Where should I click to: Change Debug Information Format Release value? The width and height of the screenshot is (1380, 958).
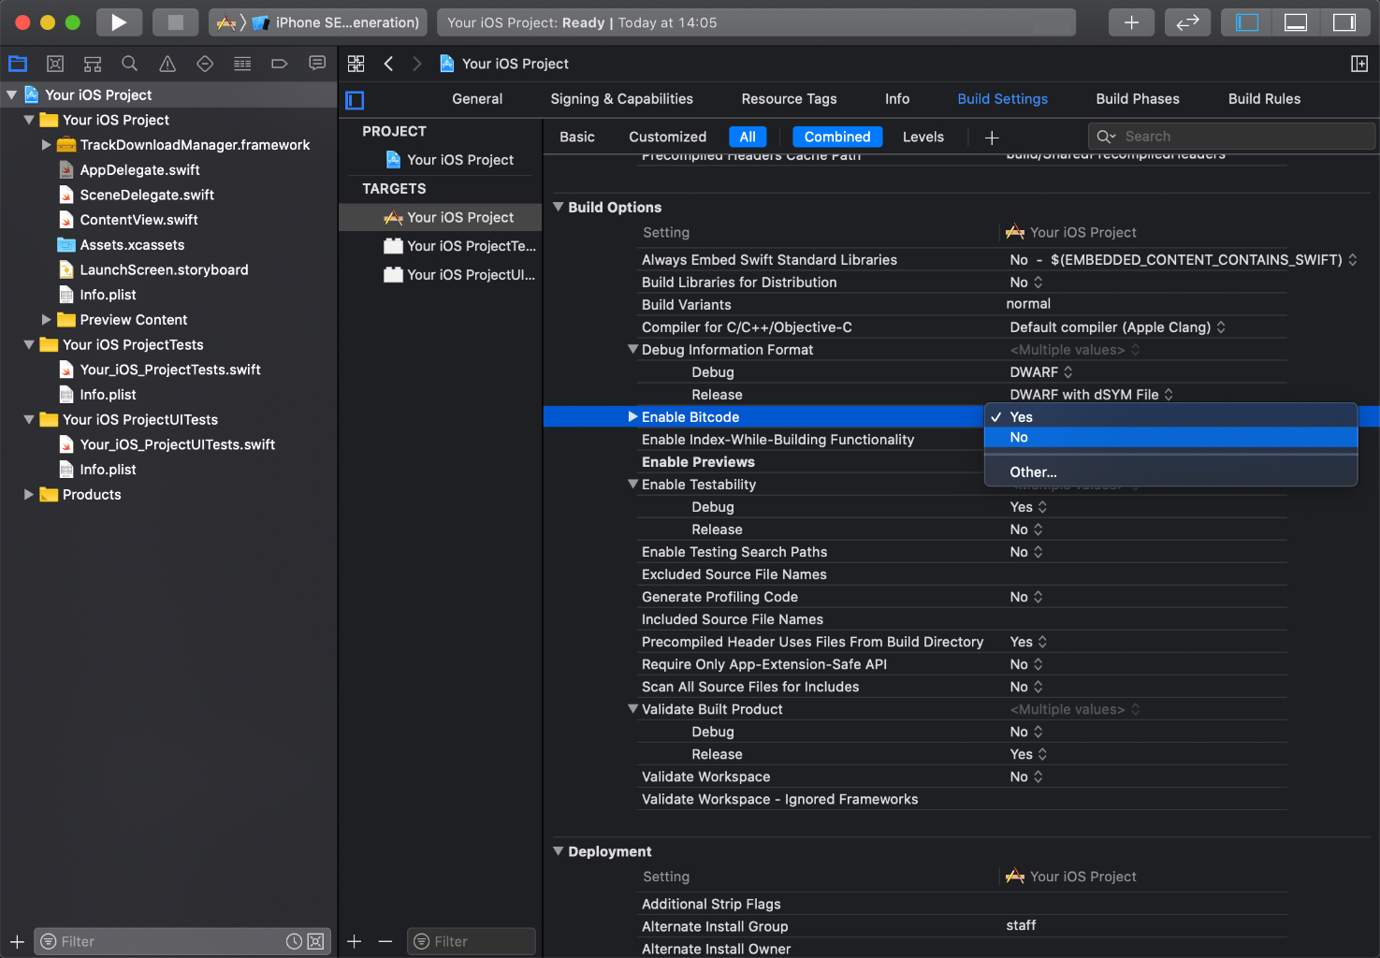pos(1092,395)
